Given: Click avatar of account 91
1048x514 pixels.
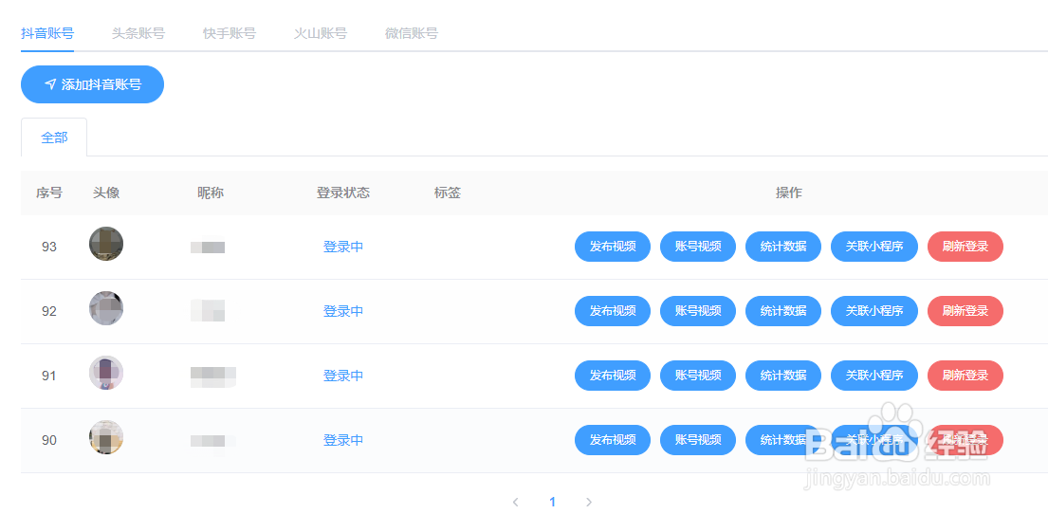Looking at the screenshot, I should (x=106, y=373).
